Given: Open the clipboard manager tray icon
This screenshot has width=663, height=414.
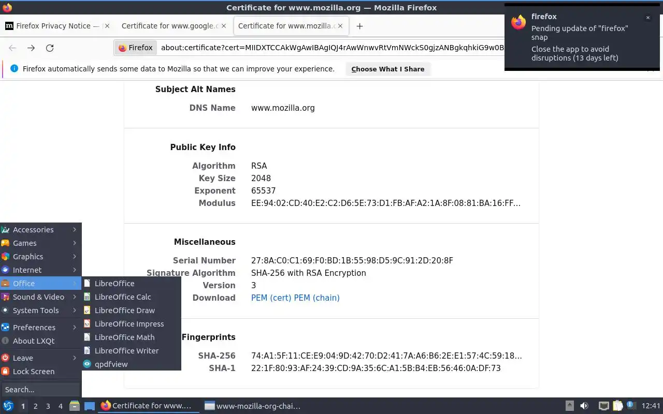Looking at the screenshot, I should point(617,406).
